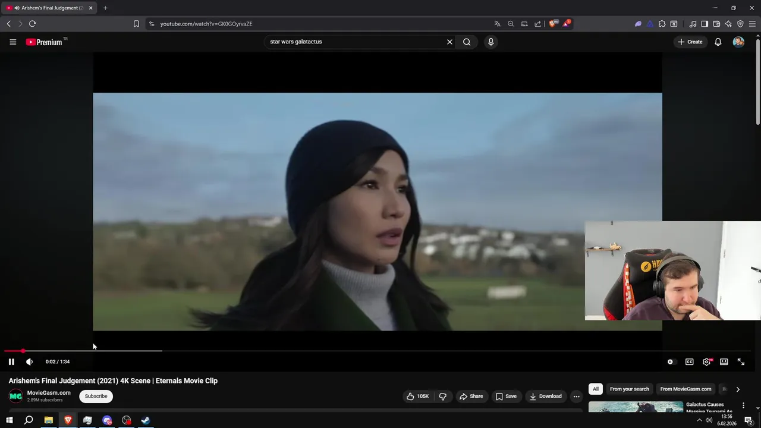Select 'From your search' filter chip
Screen dimensions: 761x428
click(x=629, y=389)
